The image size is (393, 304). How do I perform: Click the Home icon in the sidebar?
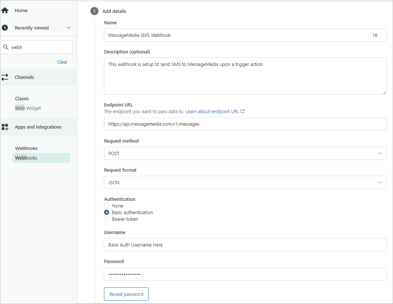5,10
